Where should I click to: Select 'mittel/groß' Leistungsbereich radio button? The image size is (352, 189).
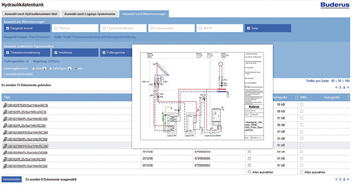click(x=51, y=69)
